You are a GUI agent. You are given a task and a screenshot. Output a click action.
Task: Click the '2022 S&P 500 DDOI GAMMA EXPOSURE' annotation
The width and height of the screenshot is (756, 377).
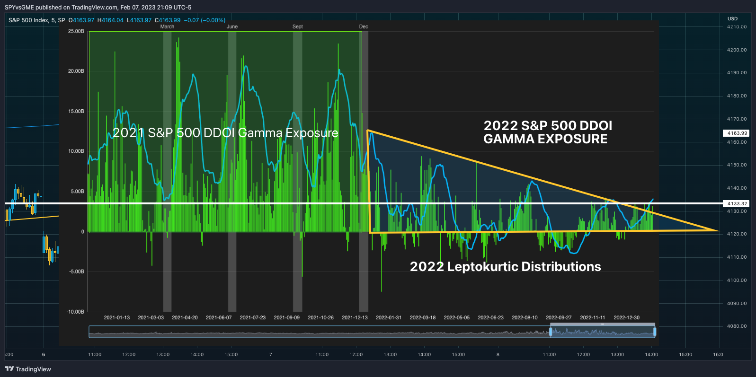coord(548,132)
